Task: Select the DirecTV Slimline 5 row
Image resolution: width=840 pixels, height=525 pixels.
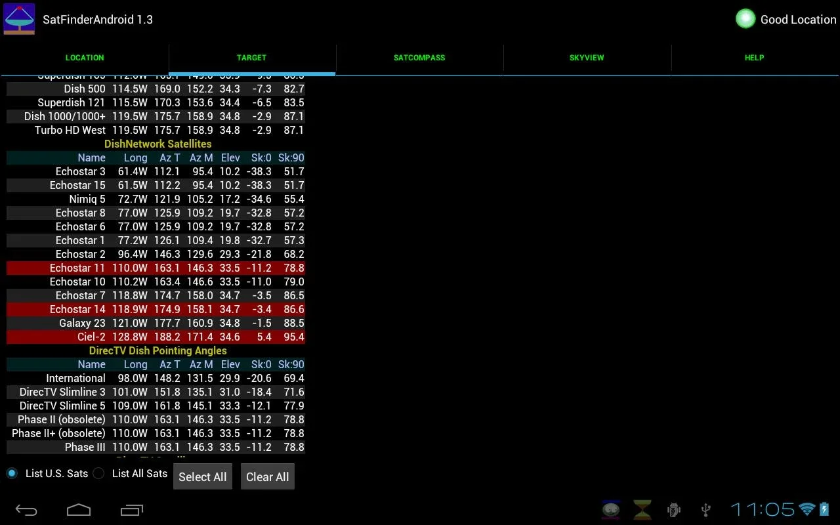Action: pos(156,406)
